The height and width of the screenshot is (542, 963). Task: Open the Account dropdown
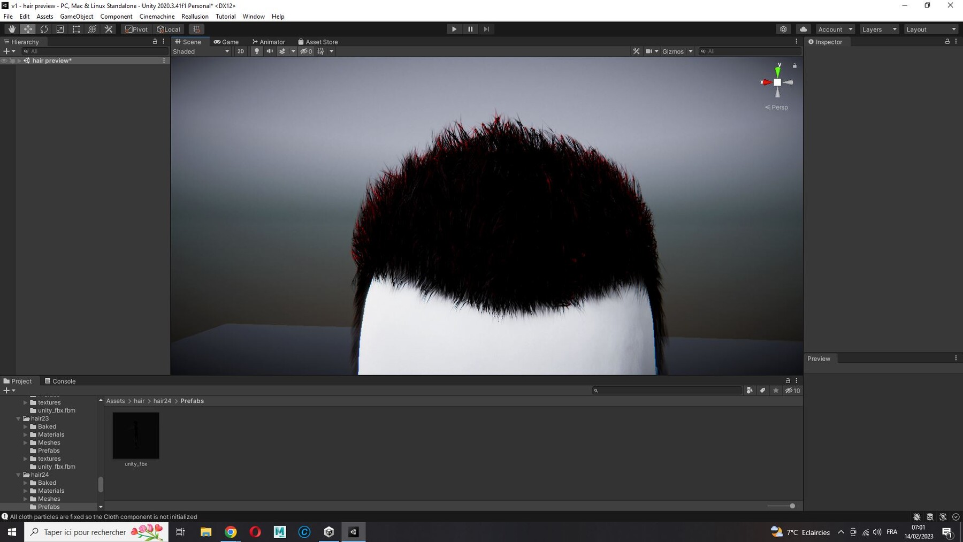click(x=835, y=29)
